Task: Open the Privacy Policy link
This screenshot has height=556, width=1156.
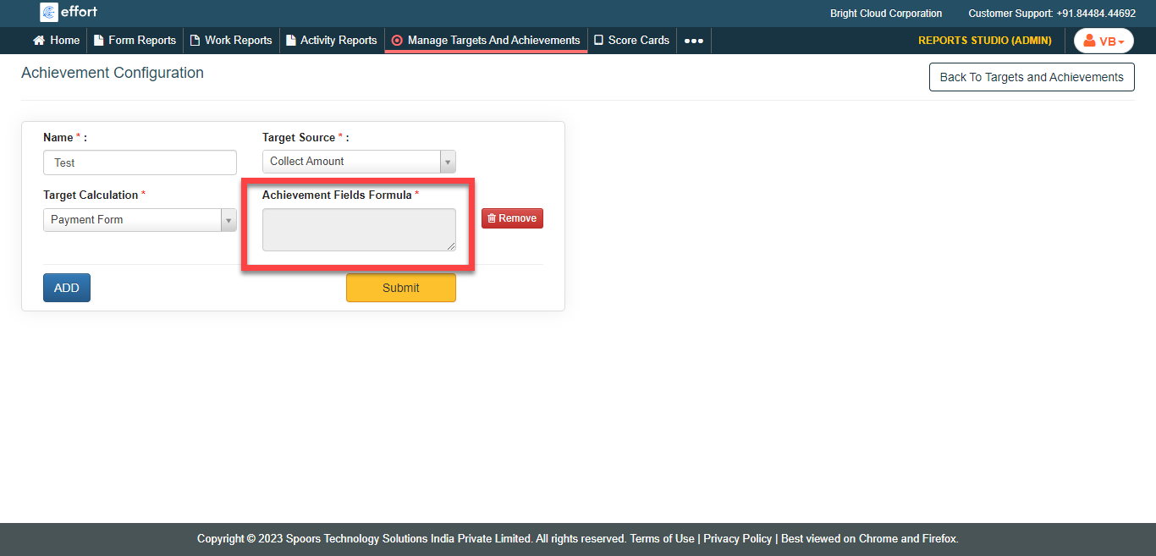Action: [x=737, y=538]
